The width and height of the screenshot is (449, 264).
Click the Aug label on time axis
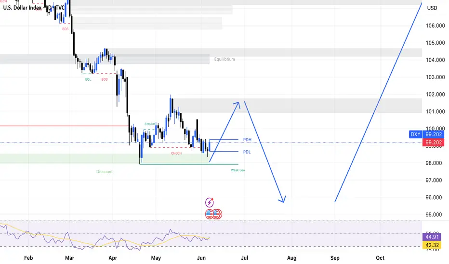tap(291, 258)
